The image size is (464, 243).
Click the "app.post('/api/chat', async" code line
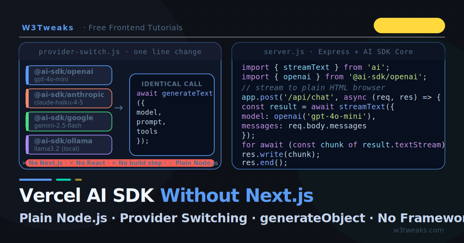click(341, 97)
